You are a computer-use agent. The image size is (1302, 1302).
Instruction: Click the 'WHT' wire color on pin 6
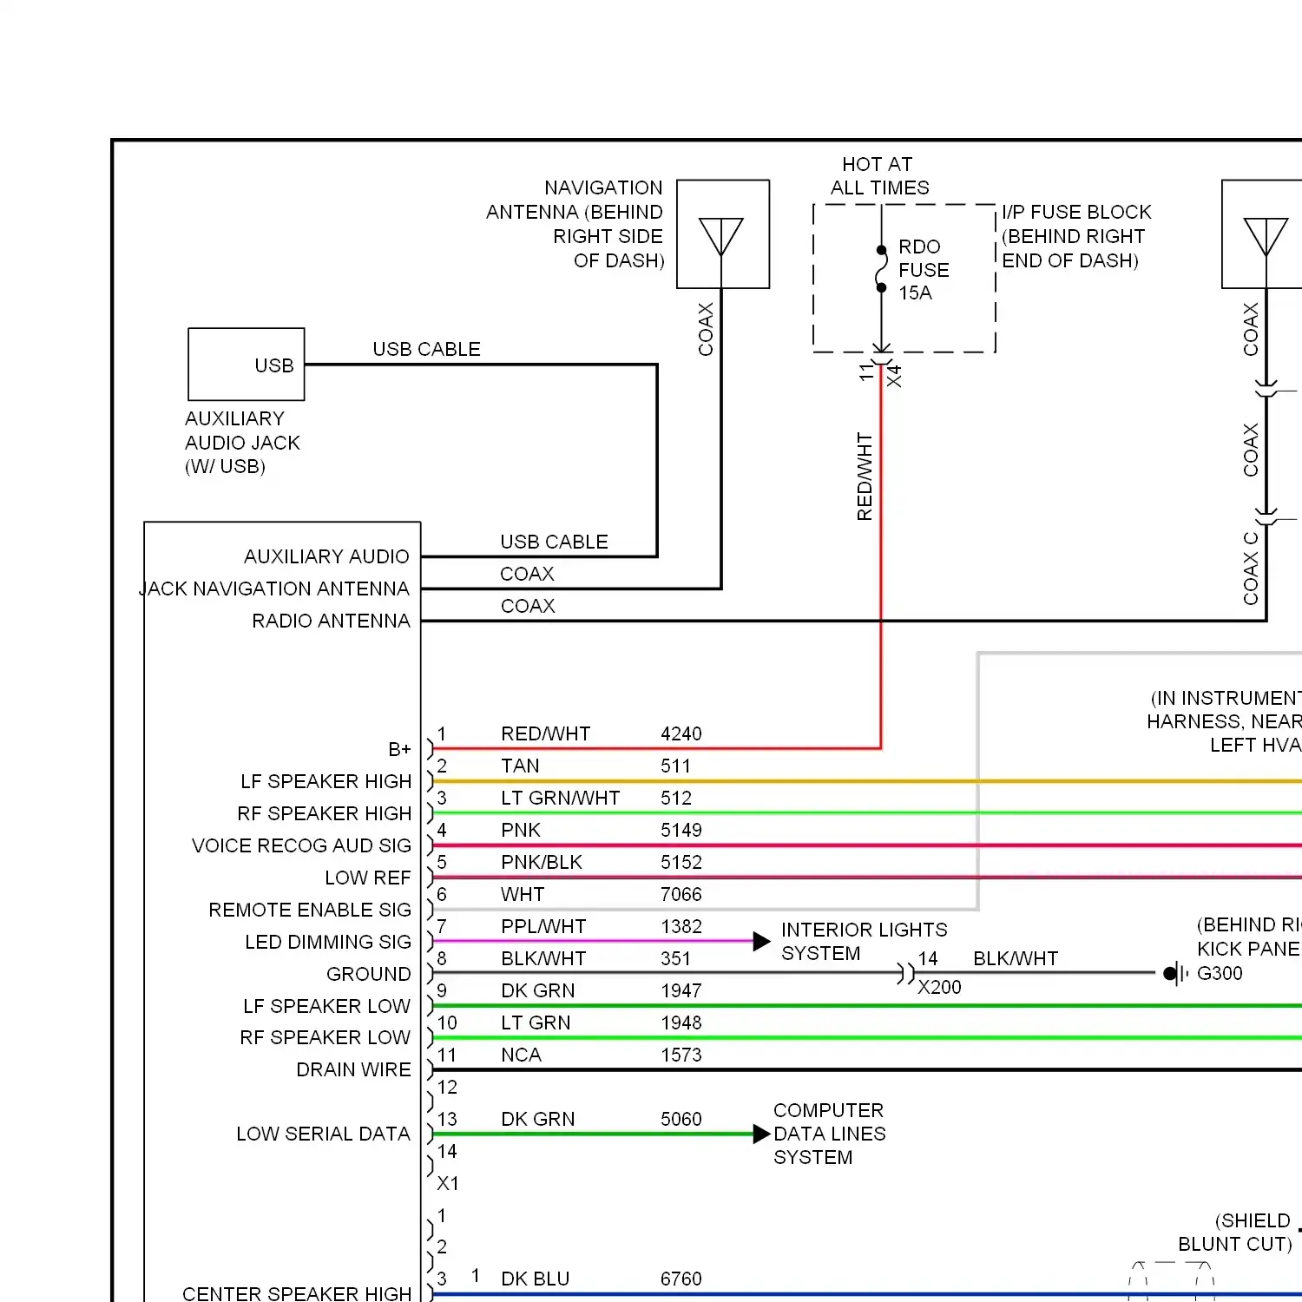(x=523, y=894)
